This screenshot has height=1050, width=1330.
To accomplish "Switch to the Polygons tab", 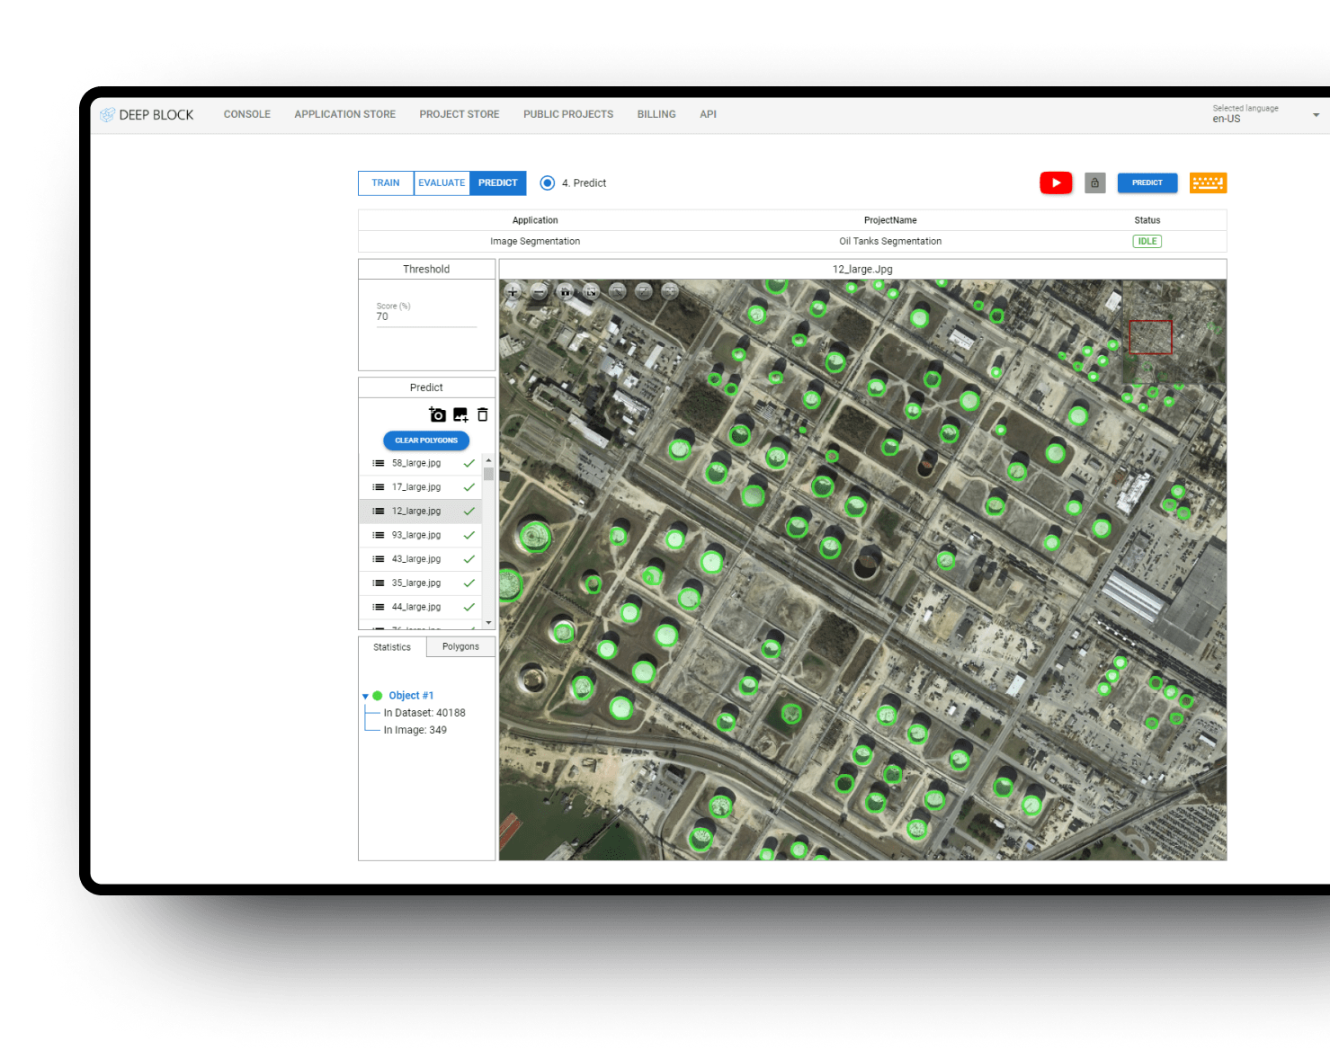I will pyautogui.click(x=460, y=646).
